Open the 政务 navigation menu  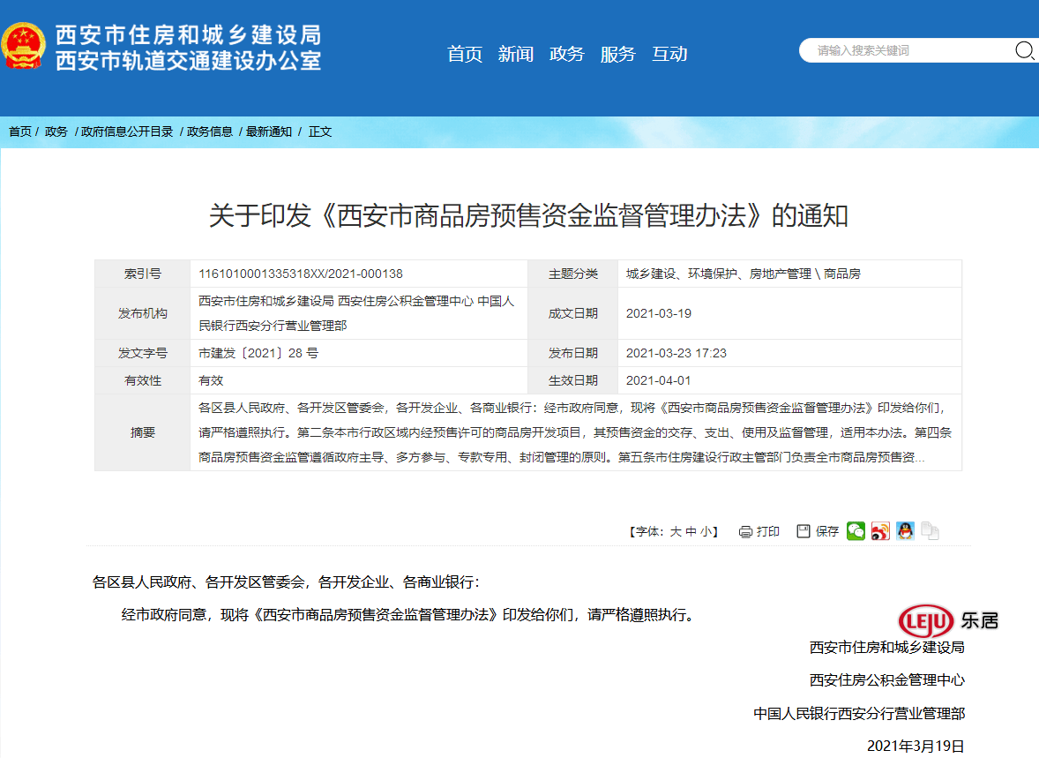point(566,54)
